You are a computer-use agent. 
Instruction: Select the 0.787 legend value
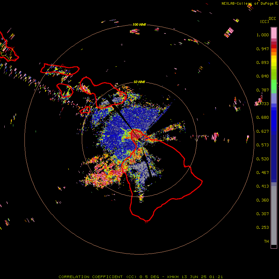[x=263, y=90]
